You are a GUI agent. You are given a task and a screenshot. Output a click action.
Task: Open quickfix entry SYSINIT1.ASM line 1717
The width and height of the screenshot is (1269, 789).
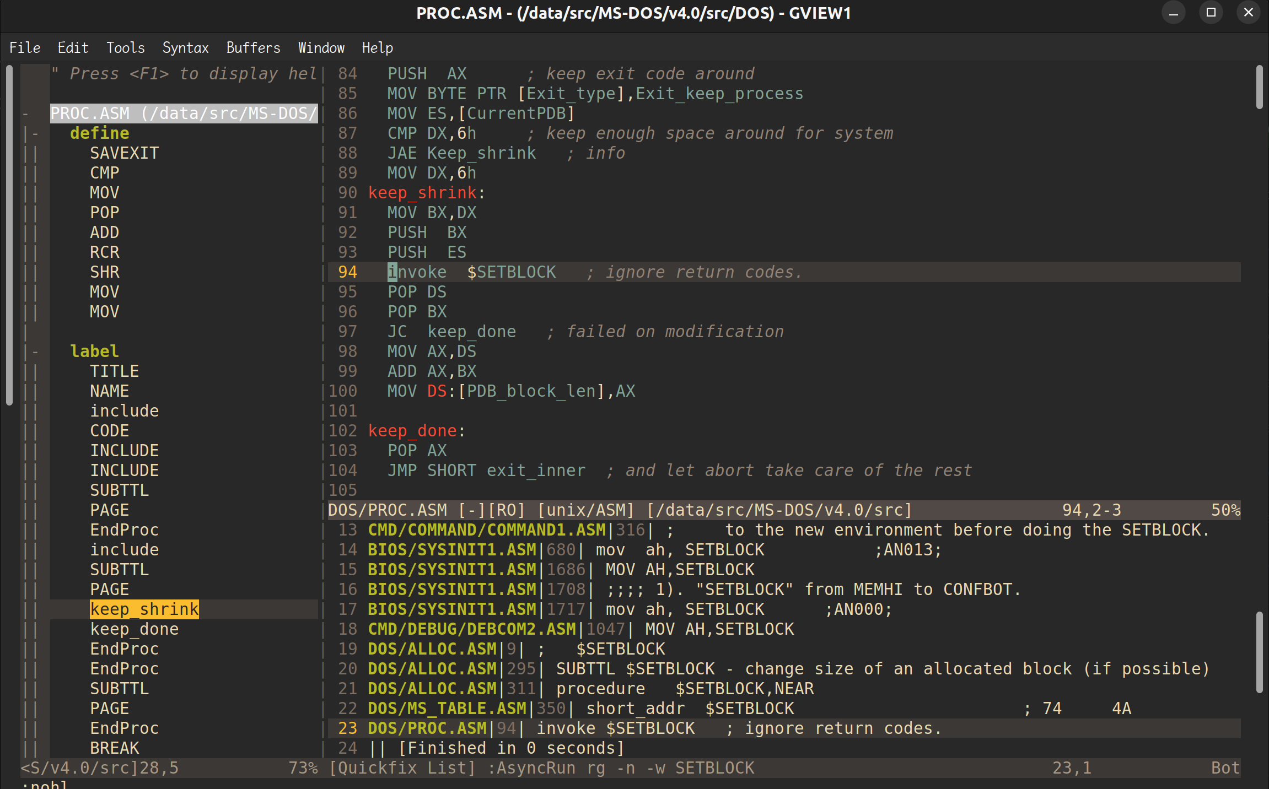point(784,609)
